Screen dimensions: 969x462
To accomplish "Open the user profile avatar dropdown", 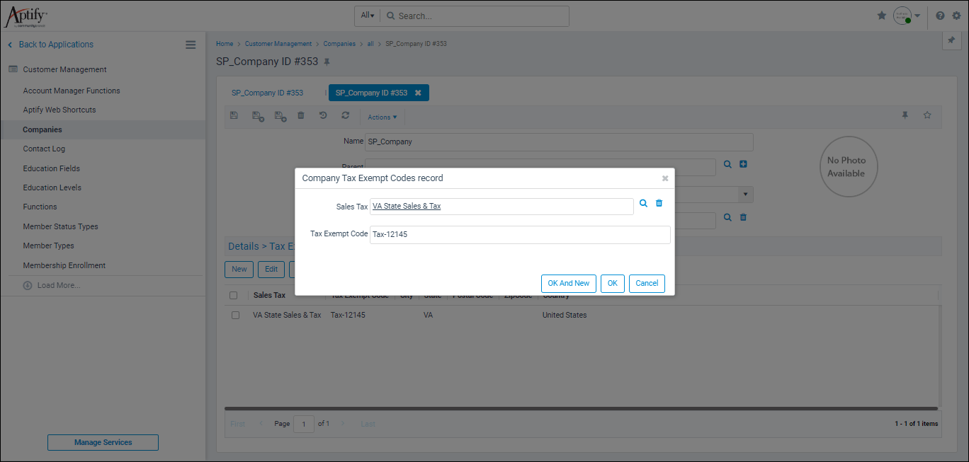I will pyautogui.click(x=900, y=16).
